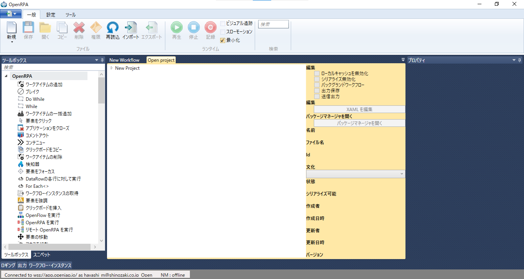The image size is (524, 279).
Task: Switch to the 設定 ribbon tab
Action: [x=50, y=14]
